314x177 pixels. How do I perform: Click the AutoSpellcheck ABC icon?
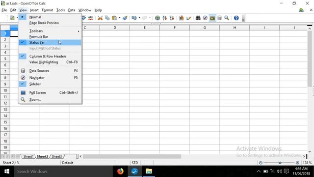tap(90, 18)
